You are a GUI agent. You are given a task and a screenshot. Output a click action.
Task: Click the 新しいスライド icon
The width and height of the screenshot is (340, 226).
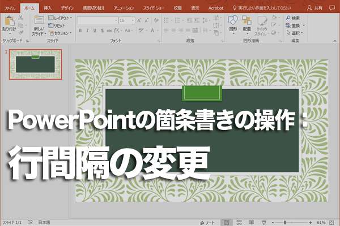[x=39, y=20]
